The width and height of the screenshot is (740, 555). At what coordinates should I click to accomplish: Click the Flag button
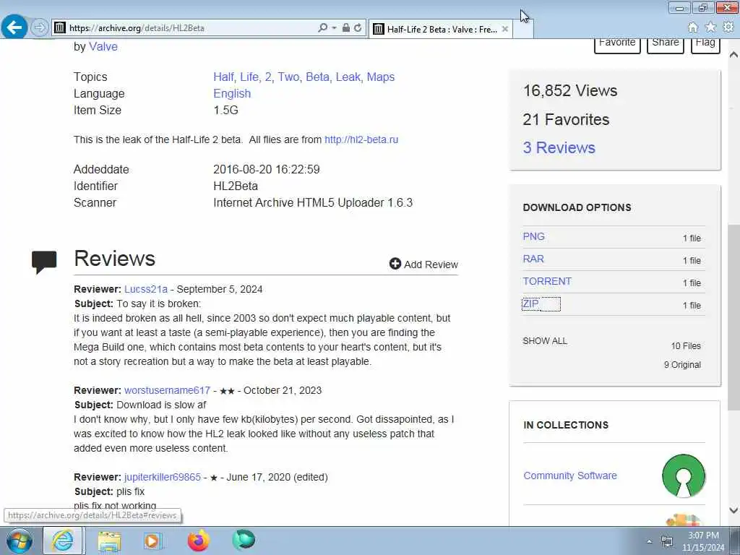705,44
